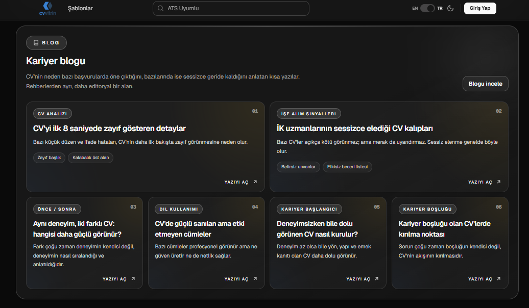Open article Deneyimsizken bile dolu görünen CV
529x308 pixels.
[317, 229]
